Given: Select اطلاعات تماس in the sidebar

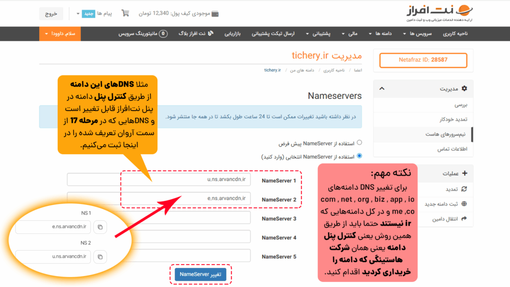Looking at the screenshot, I should [x=423, y=149].
